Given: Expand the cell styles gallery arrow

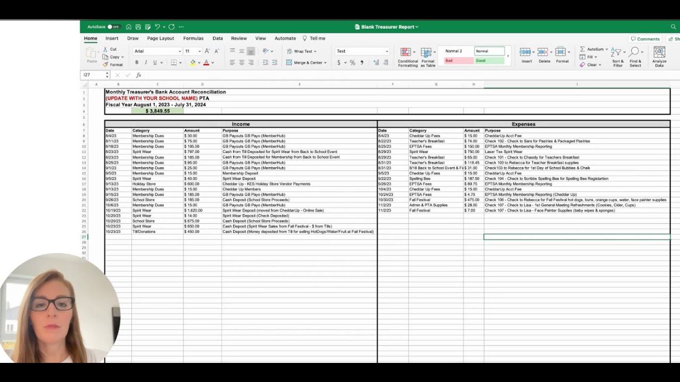Looking at the screenshot, I should (x=508, y=56).
